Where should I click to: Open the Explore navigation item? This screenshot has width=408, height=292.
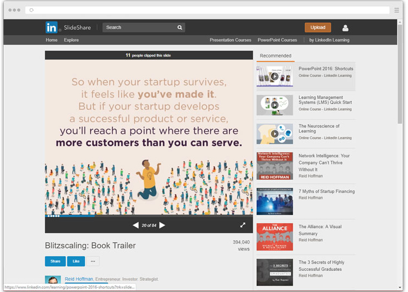pos(71,40)
